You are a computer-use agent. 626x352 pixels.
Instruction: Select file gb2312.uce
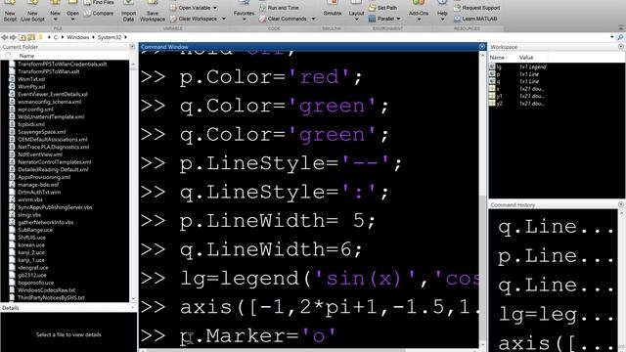[x=32, y=275]
